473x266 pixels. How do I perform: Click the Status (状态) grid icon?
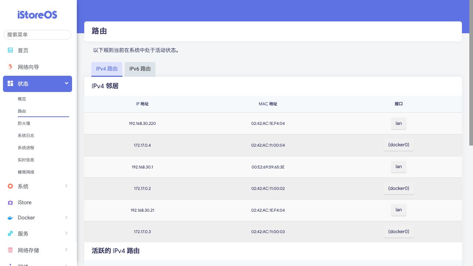10,83
